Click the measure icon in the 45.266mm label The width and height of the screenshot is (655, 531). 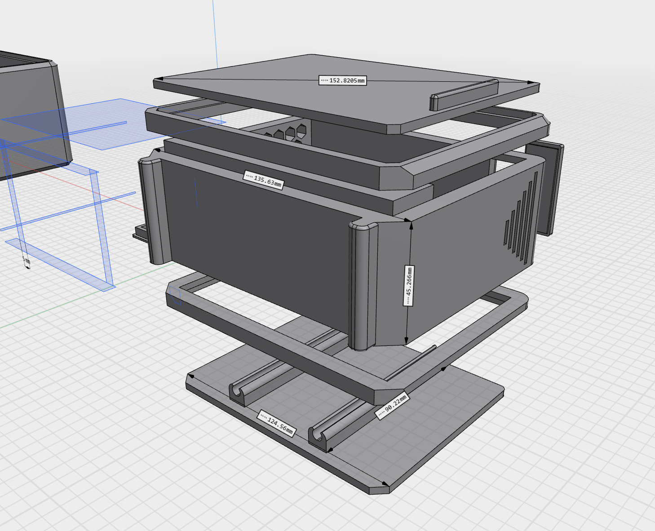(x=408, y=301)
